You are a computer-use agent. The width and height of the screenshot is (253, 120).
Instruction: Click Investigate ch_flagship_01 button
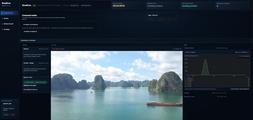(x=30, y=32)
